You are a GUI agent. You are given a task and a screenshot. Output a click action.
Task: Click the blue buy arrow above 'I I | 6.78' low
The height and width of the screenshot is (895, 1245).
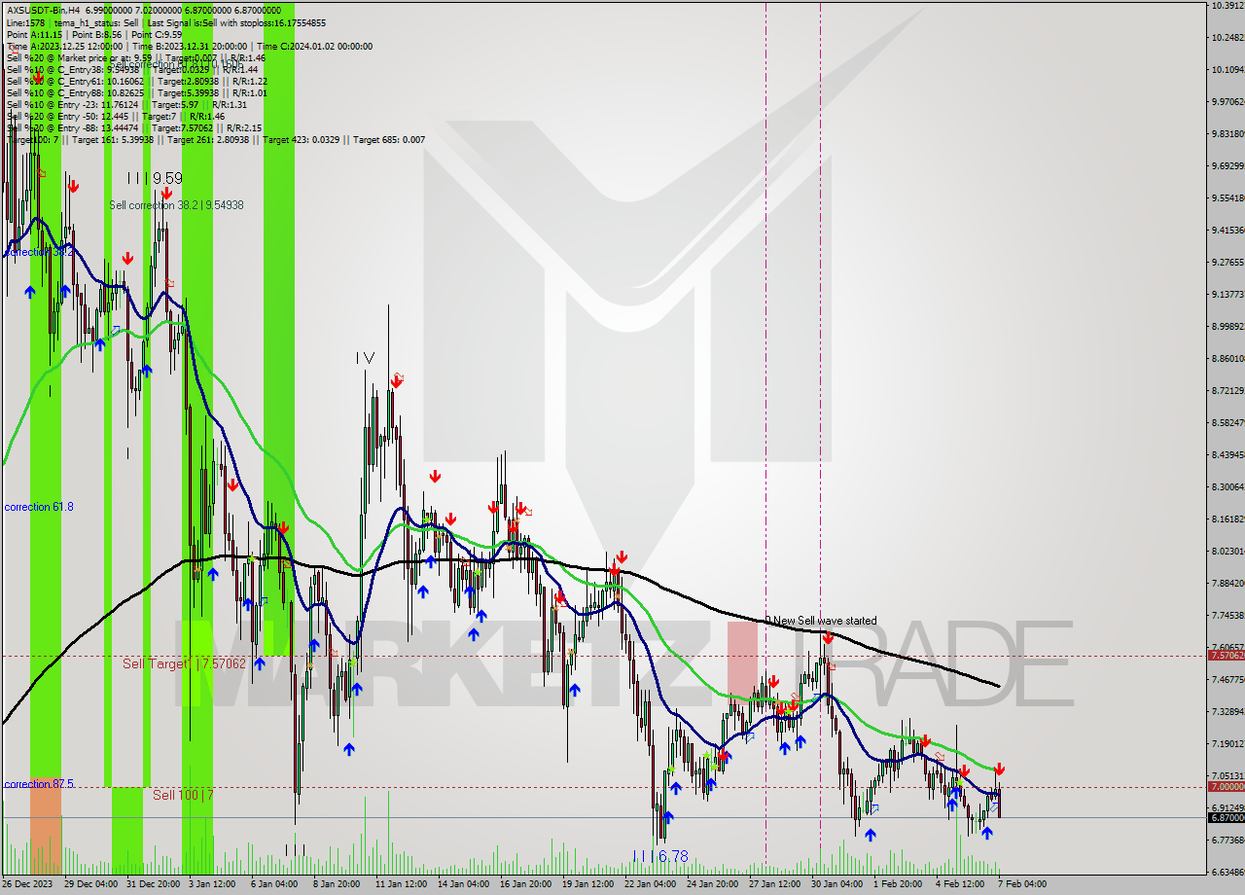668,817
